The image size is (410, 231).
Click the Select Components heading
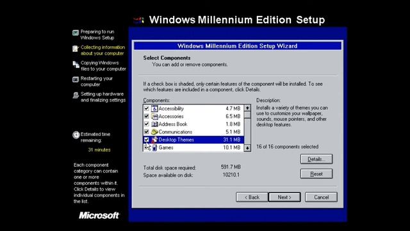pyautogui.click(x=167, y=58)
